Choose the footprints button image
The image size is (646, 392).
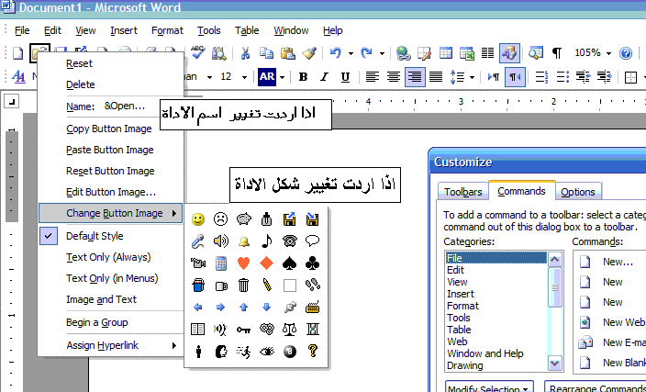pos(313,286)
